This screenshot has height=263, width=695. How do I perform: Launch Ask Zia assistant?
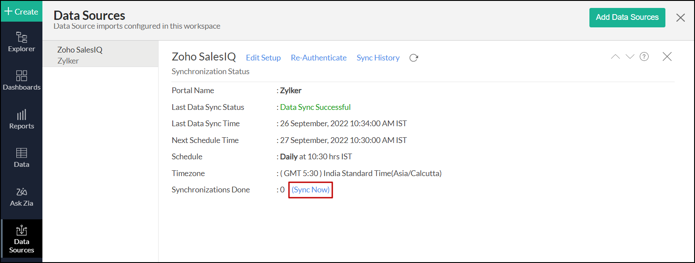tap(21, 196)
